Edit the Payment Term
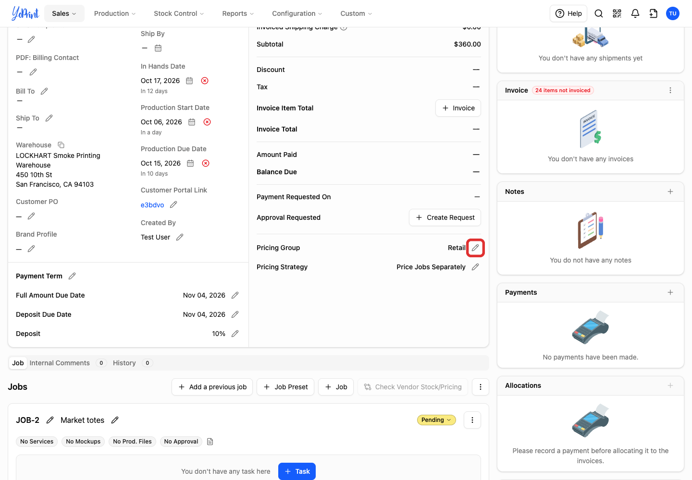The width and height of the screenshot is (692, 480). point(72,276)
